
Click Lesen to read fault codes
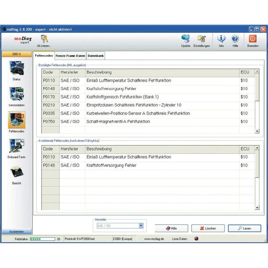[244, 228]
